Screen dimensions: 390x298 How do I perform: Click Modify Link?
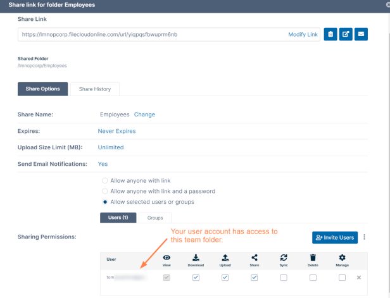303,34
